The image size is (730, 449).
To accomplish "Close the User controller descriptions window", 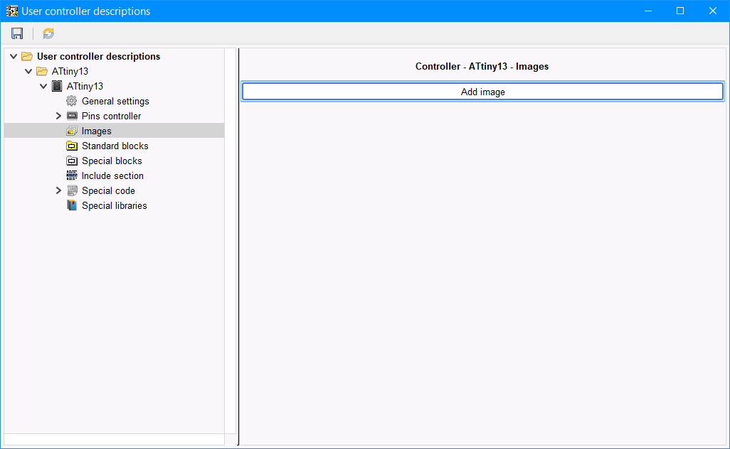I will click(x=713, y=11).
